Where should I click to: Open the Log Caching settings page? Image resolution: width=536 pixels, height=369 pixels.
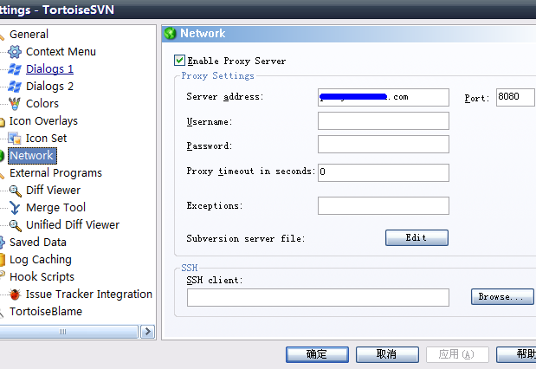pyautogui.click(x=40, y=260)
